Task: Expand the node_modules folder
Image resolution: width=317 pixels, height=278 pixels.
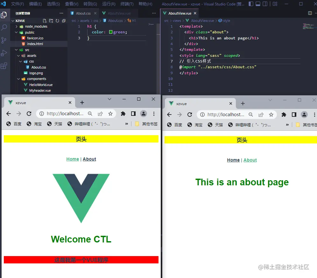Action: coord(16,26)
